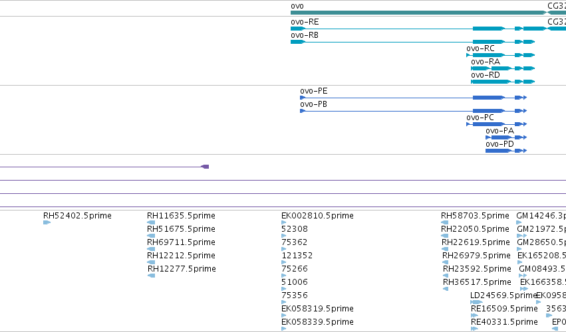The height and width of the screenshot is (332, 566).
Task: Select the LD24569.5prime EST glyph
Action: (x=476, y=302)
